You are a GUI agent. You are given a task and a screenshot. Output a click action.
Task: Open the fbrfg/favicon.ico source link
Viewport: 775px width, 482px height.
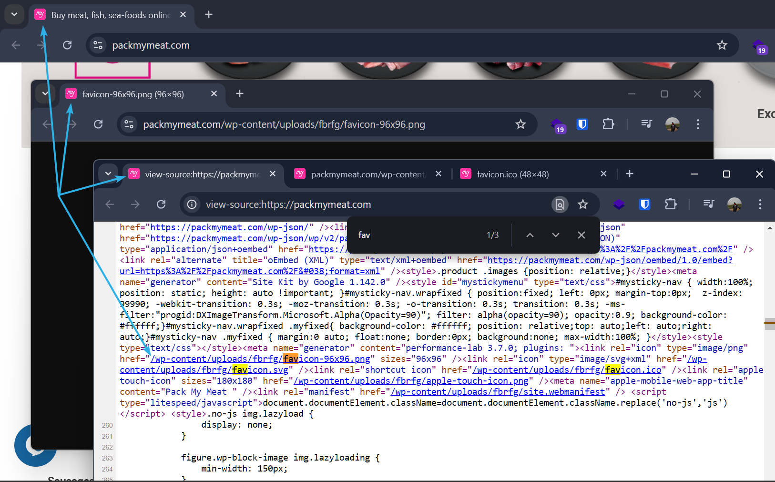[567, 370]
